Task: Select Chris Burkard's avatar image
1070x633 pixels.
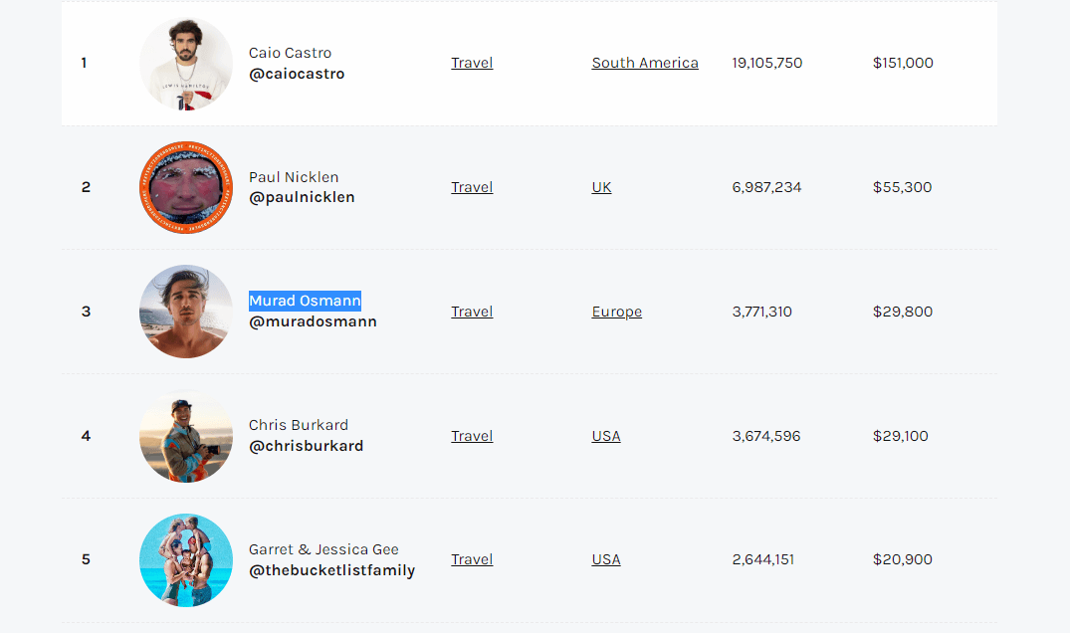Action: pyautogui.click(x=185, y=436)
